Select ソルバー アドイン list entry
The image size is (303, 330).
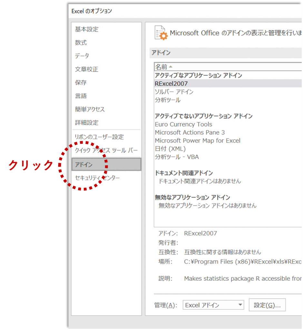click(x=174, y=92)
